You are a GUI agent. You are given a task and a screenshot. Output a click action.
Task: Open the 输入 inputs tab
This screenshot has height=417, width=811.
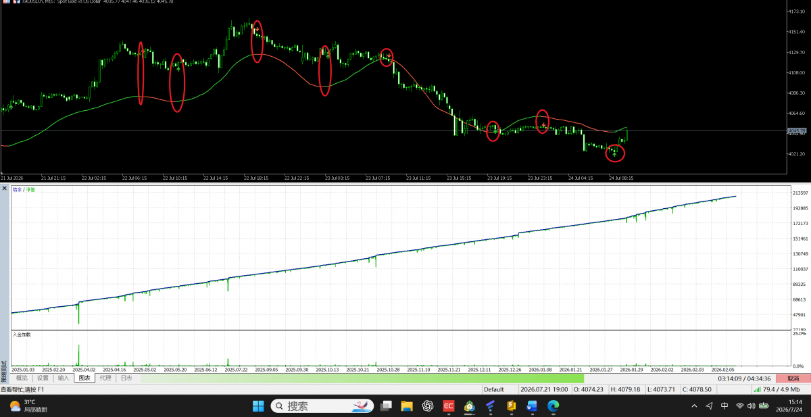pos(64,378)
